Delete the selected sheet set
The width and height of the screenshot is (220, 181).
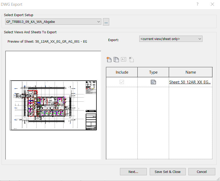click(x=131, y=60)
